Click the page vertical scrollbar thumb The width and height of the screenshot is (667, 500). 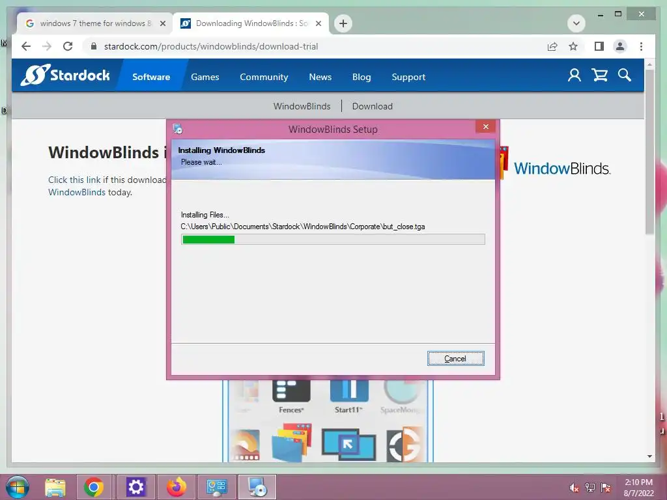click(649, 151)
